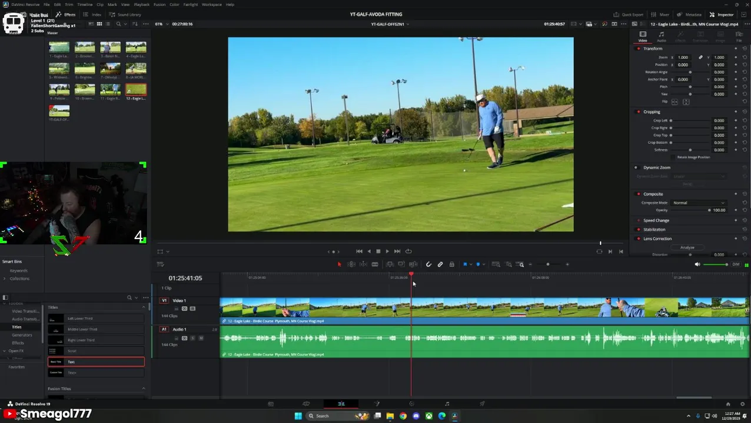Select the blade edit tool
Image resolution: width=751 pixels, height=423 pixels.
374,264
